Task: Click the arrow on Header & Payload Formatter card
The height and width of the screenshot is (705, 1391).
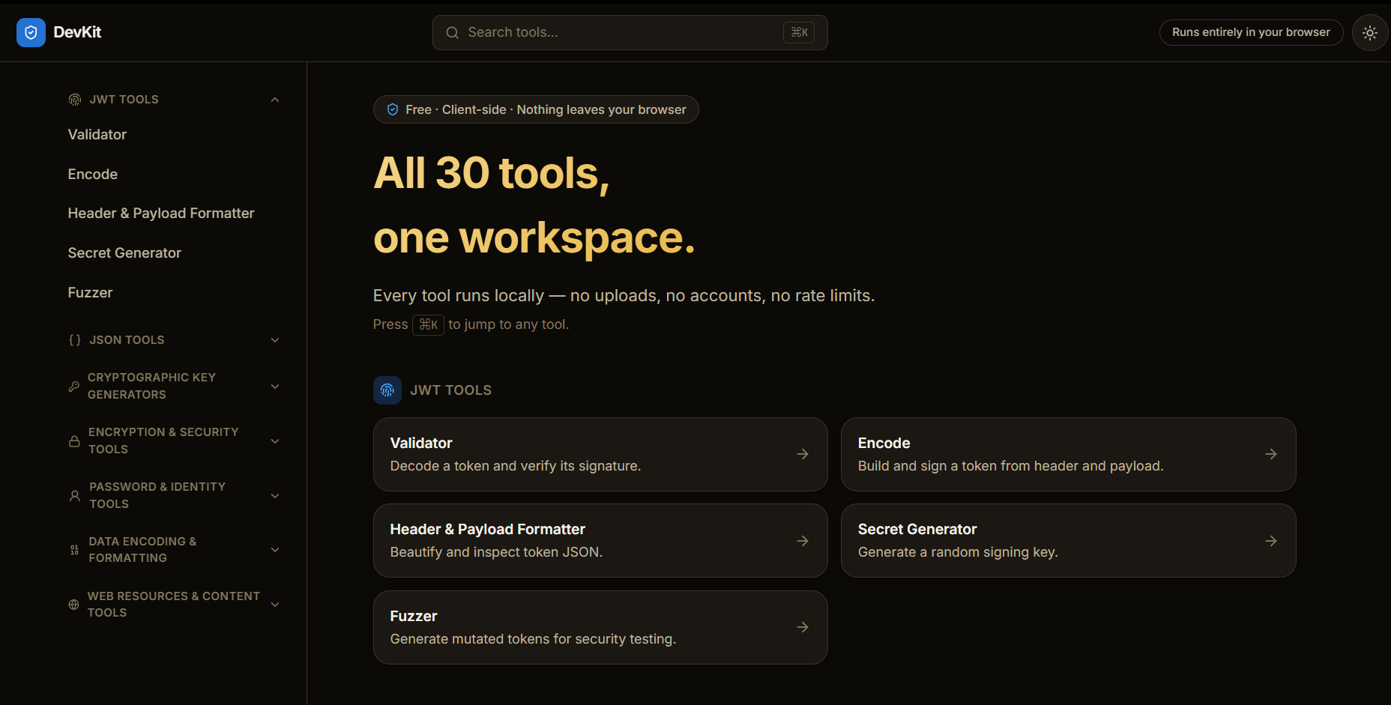Action: pyautogui.click(x=803, y=541)
